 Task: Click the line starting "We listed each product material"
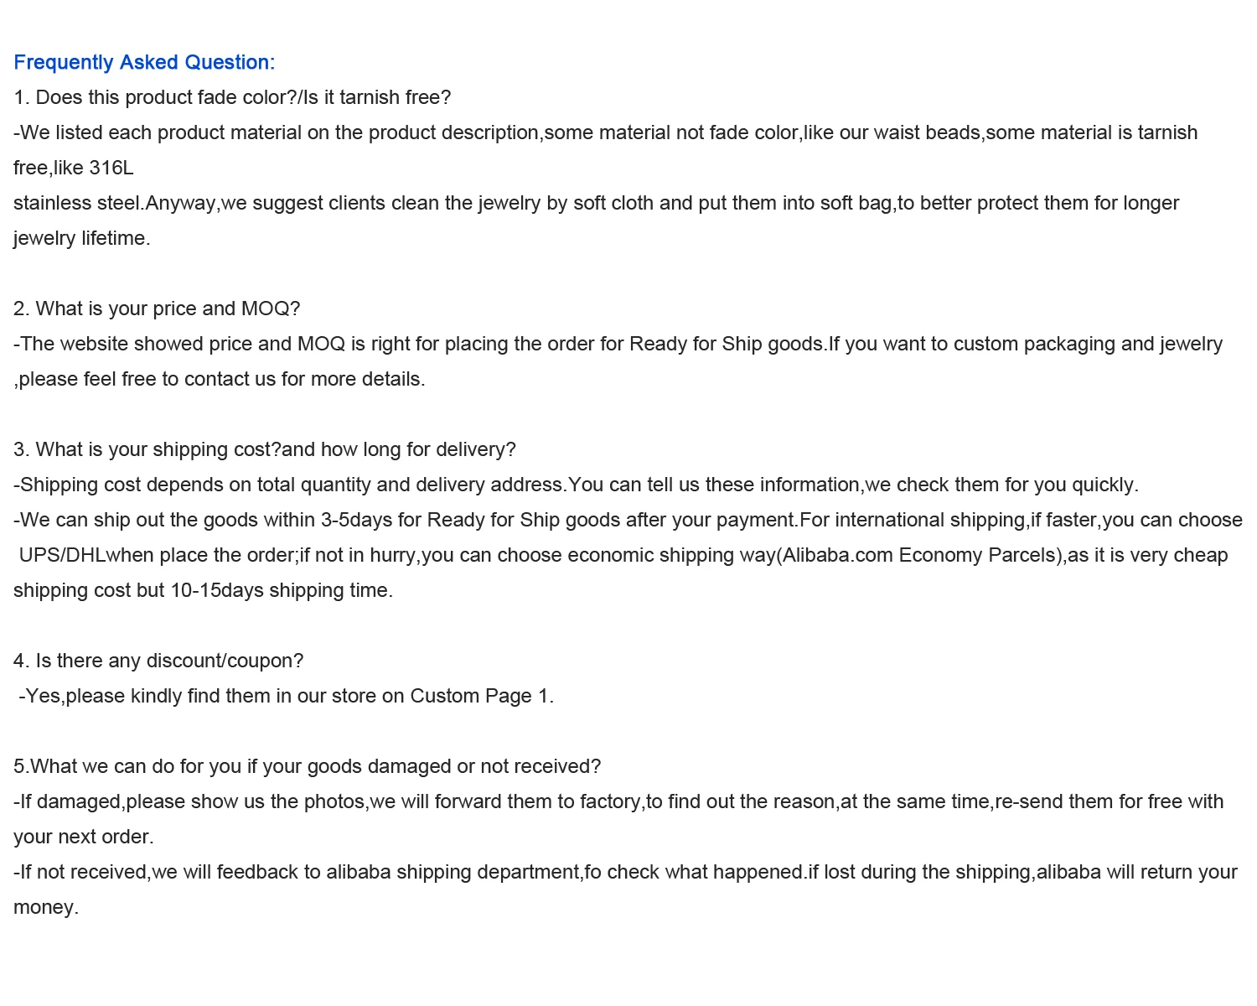(605, 133)
